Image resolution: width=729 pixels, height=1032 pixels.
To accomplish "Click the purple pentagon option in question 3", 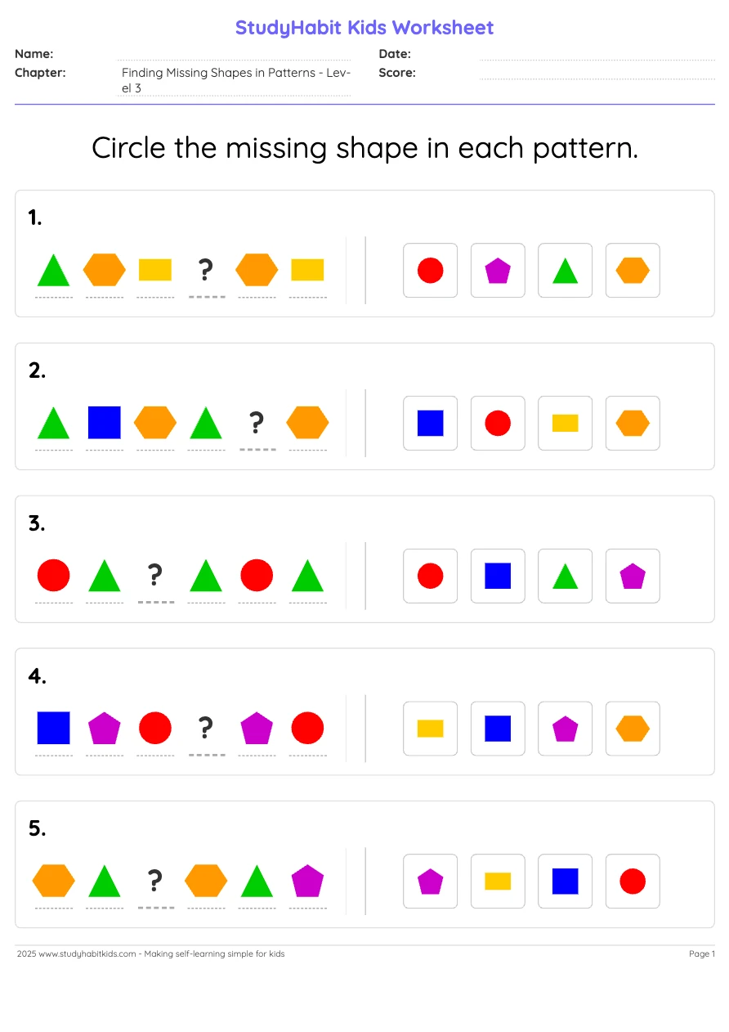I will coord(633,577).
